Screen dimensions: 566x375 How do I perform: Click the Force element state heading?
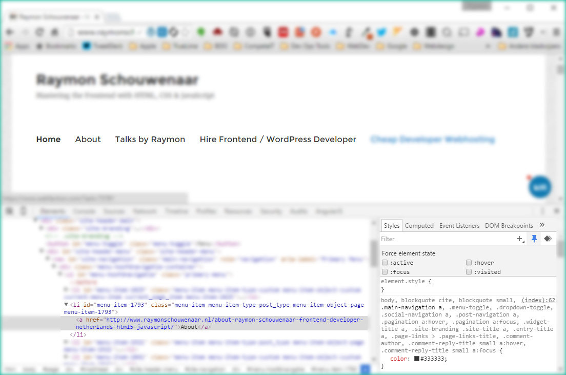[x=409, y=253]
